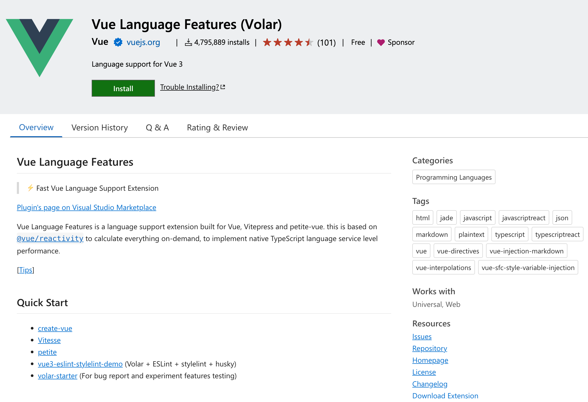
Task: Select the Programming Languages category
Action: pyautogui.click(x=454, y=177)
